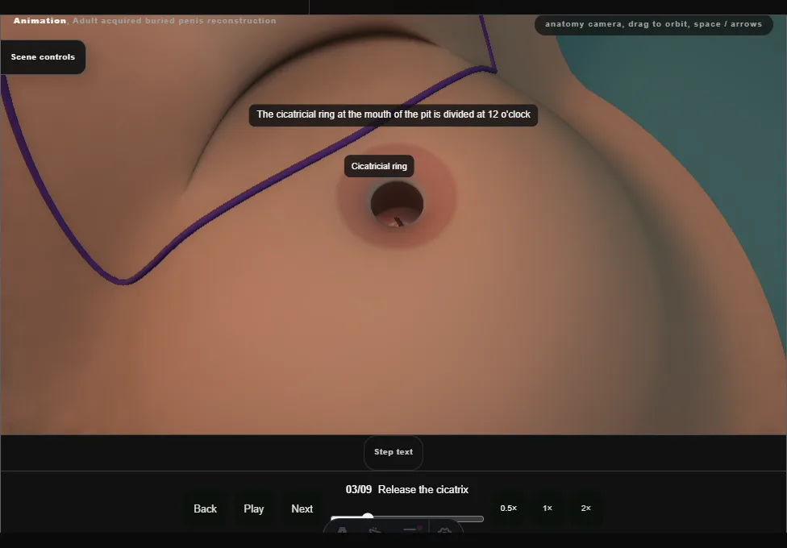The height and width of the screenshot is (548, 787).
Task: Set playback speed to 0.5×
Action: (x=509, y=509)
